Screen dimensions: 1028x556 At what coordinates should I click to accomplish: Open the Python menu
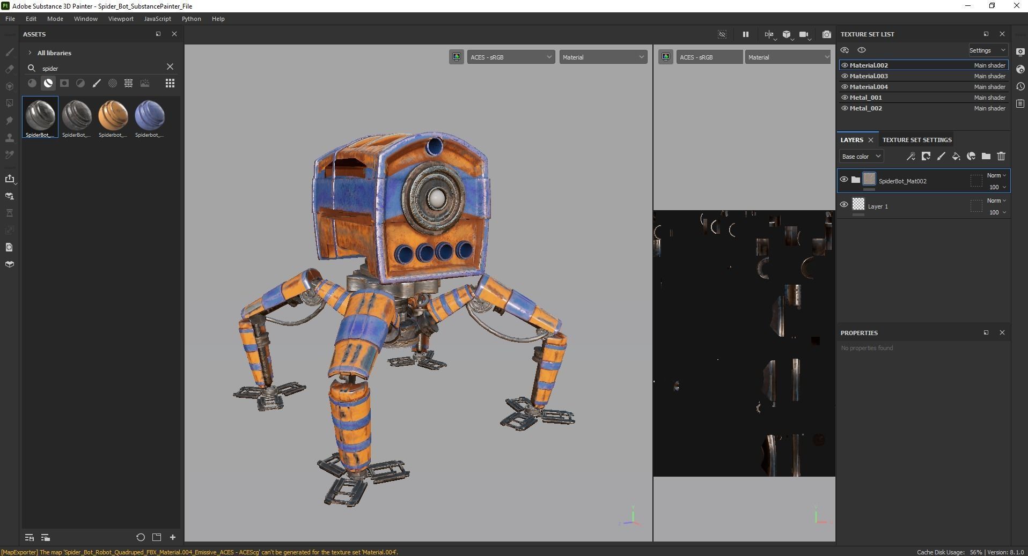pos(191,19)
